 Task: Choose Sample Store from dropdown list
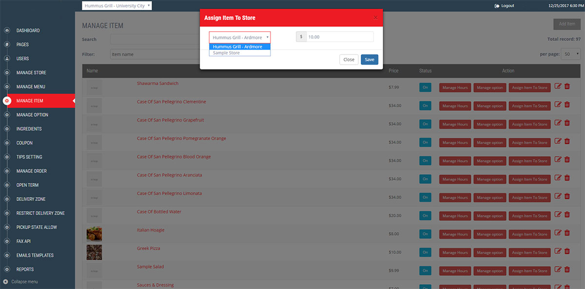(x=240, y=53)
